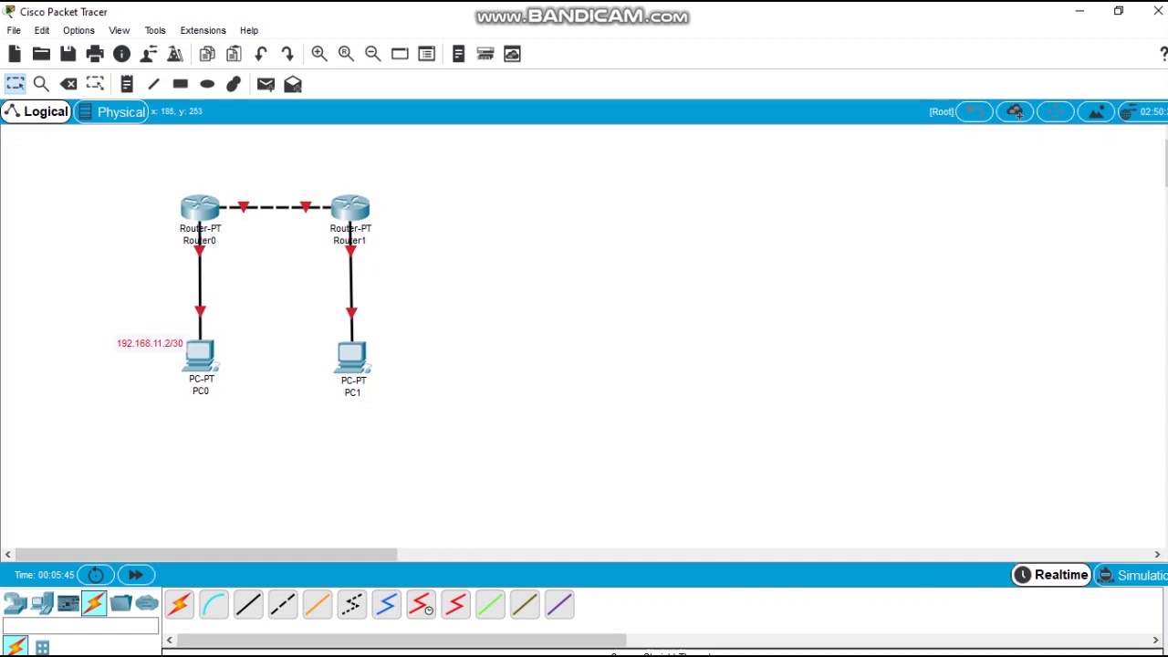This screenshot has height=657, width=1168.
Task: Open the Options menu
Action: click(78, 30)
